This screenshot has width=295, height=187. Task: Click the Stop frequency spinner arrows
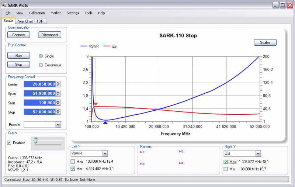58,112
